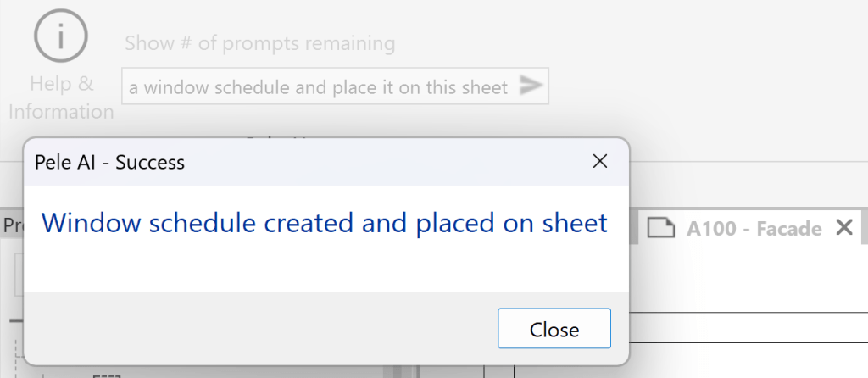The height and width of the screenshot is (378, 868).
Task: Select the partially hidden Pr... tab on the left
Action: tap(12, 225)
